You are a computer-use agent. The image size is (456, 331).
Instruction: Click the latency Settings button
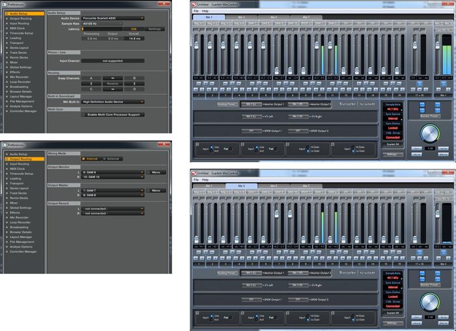coord(154,29)
